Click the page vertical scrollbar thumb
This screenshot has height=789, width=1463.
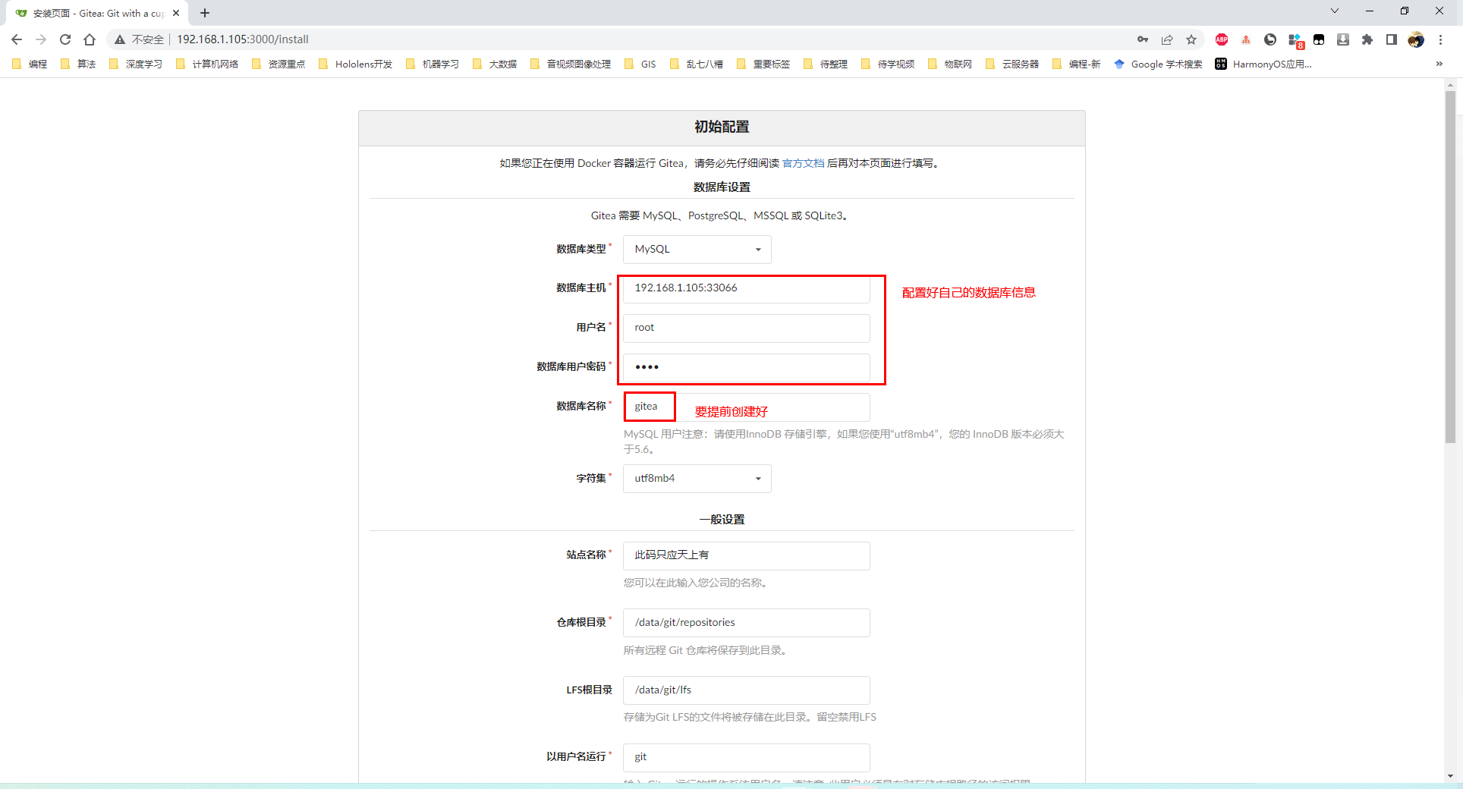[1450, 267]
